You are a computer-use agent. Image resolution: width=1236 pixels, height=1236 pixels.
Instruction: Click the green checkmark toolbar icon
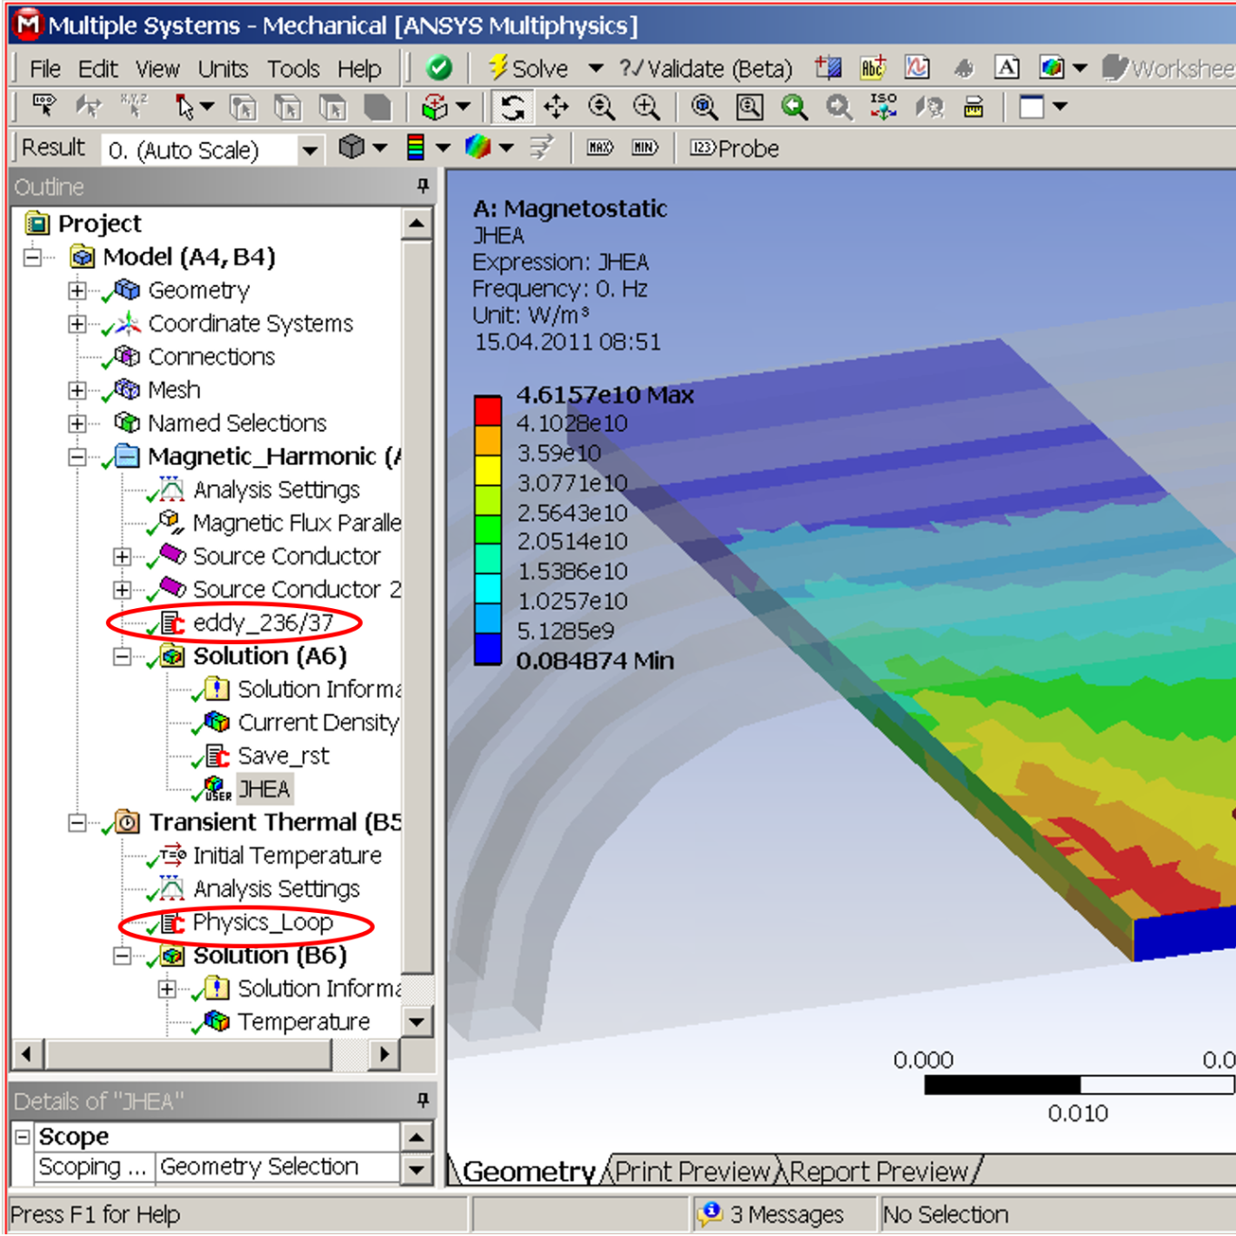[x=439, y=68]
